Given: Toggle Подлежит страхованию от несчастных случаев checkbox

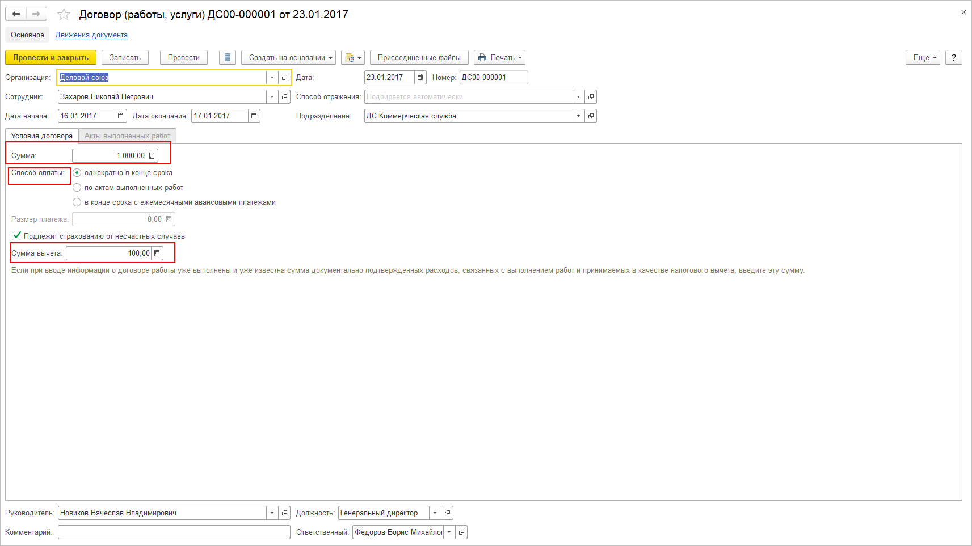Looking at the screenshot, I should (16, 236).
